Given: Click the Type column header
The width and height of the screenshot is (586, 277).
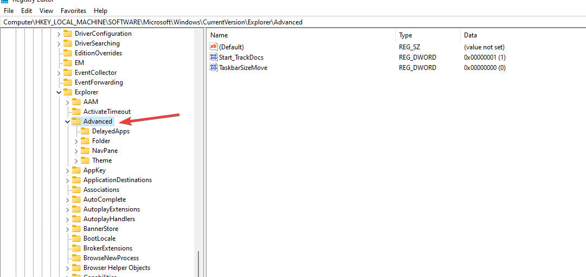Looking at the screenshot, I should [405, 35].
